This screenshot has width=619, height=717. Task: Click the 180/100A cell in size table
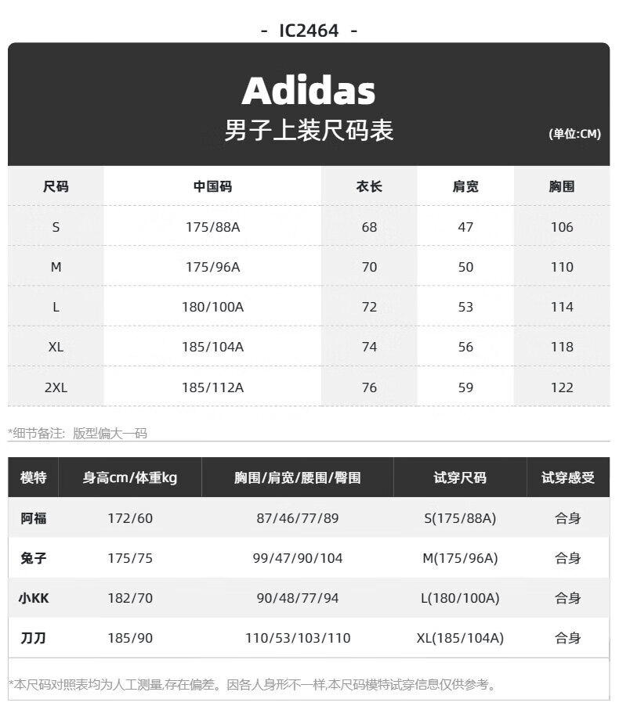(212, 307)
